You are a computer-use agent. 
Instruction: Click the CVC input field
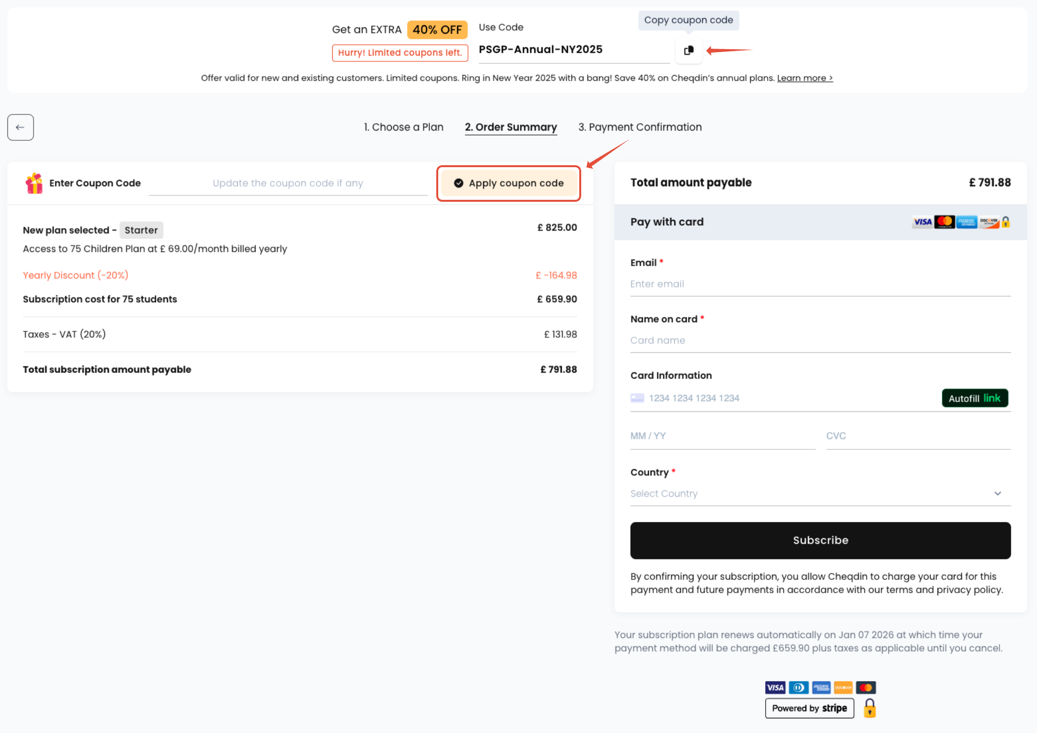coord(917,436)
